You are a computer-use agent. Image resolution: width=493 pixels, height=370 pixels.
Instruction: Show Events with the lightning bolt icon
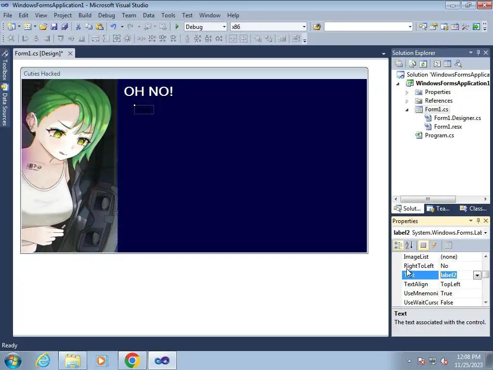(x=434, y=245)
